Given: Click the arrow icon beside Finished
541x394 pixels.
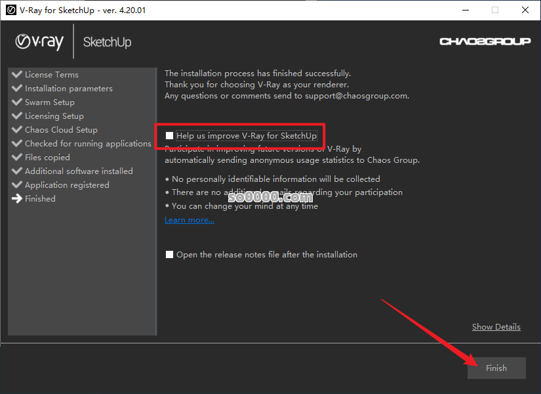Looking at the screenshot, I should point(17,198).
